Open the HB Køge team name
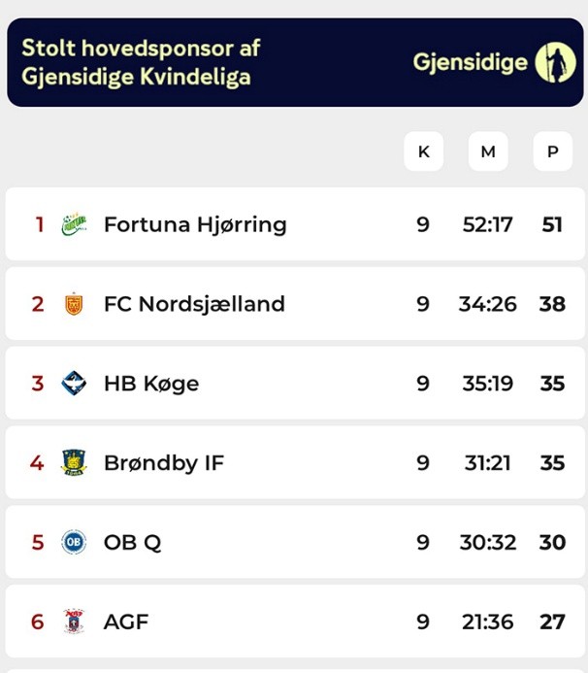 (x=151, y=384)
